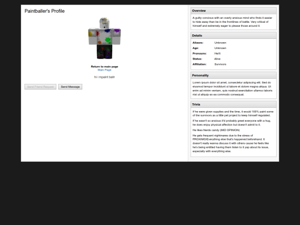Click the trivia about painting the survivors
Screen dimensions: 300x225
[233, 113]
